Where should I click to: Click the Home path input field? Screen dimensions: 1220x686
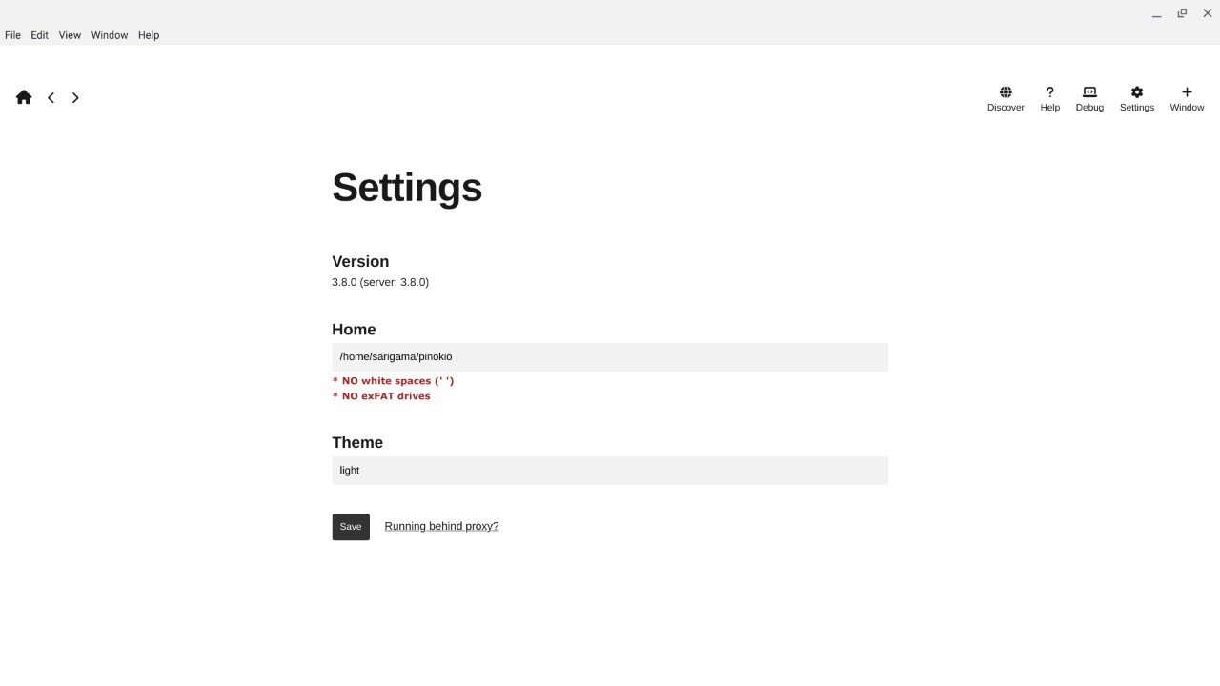pyautogui.click(x=610, y=357)
